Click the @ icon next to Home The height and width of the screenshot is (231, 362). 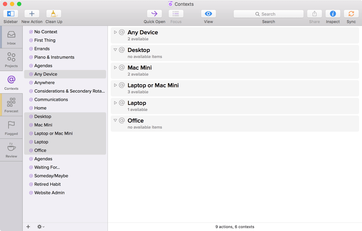[31, 108]
